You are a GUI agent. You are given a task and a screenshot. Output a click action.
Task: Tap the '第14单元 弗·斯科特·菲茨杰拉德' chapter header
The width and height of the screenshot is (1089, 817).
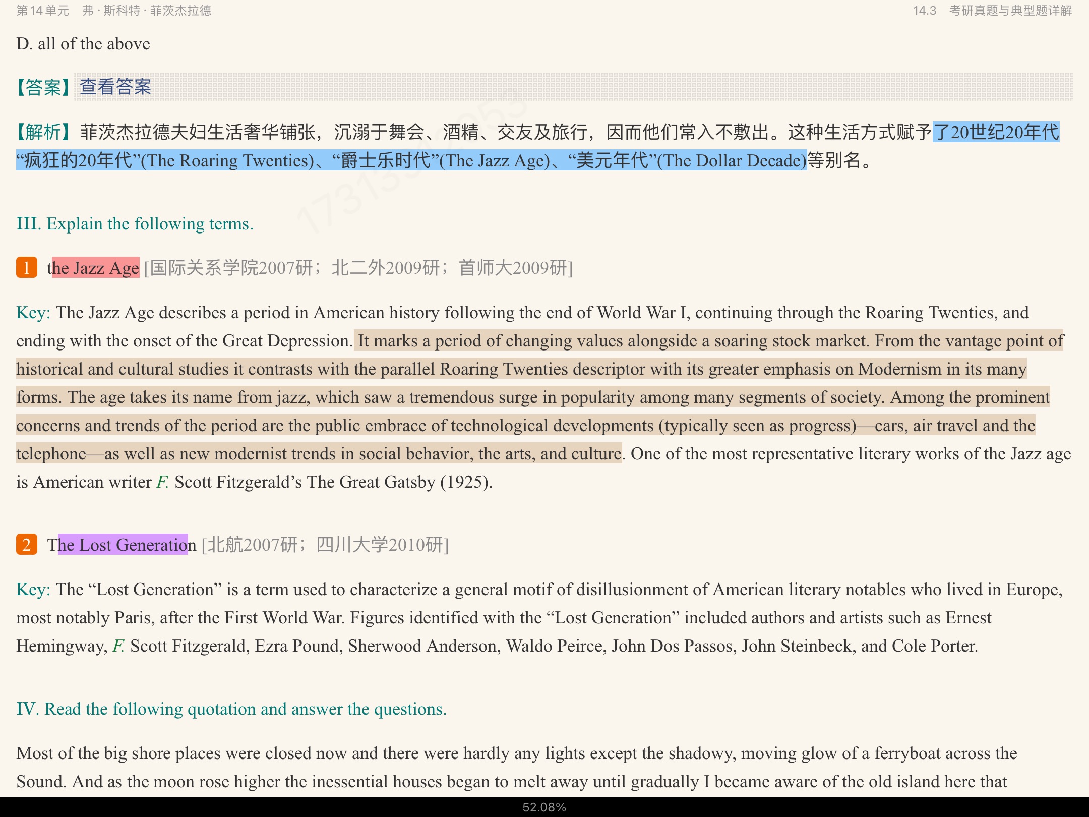click(114, 11)
